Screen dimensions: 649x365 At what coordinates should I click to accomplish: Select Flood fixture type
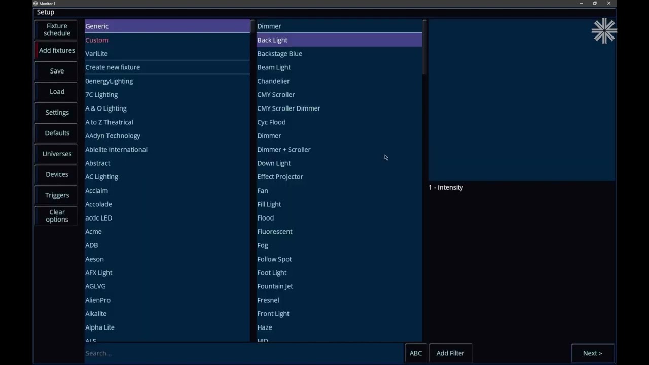339,218
